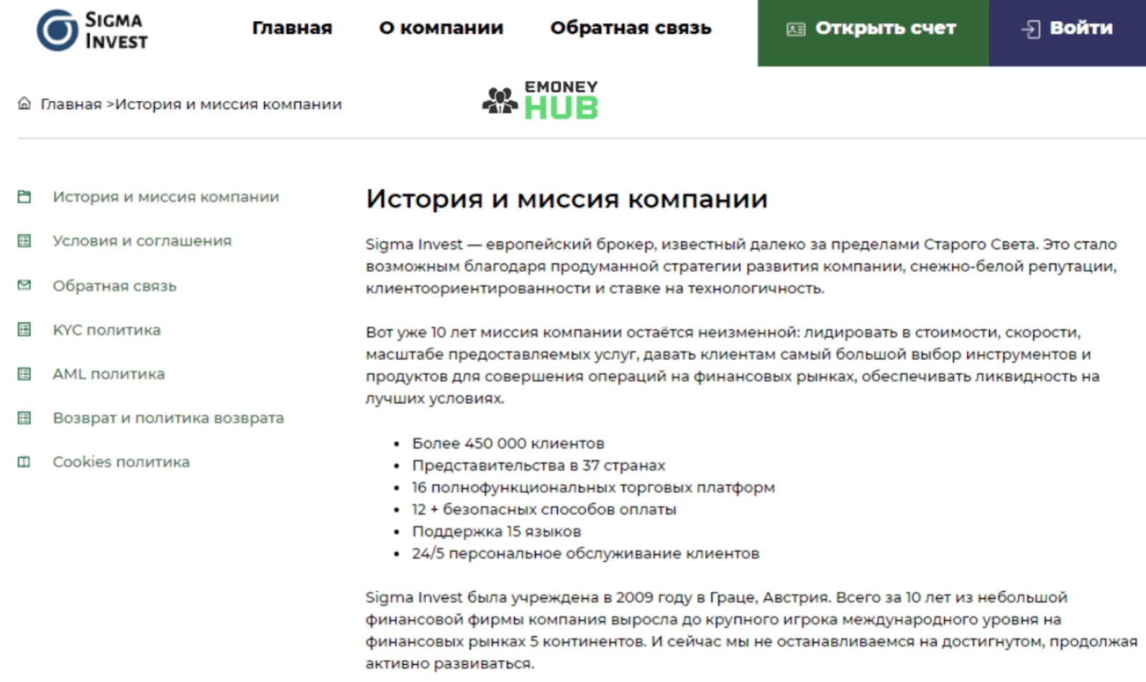
Task: Open the sidebar Обратная связь link
Action: [x=115, y=286]
